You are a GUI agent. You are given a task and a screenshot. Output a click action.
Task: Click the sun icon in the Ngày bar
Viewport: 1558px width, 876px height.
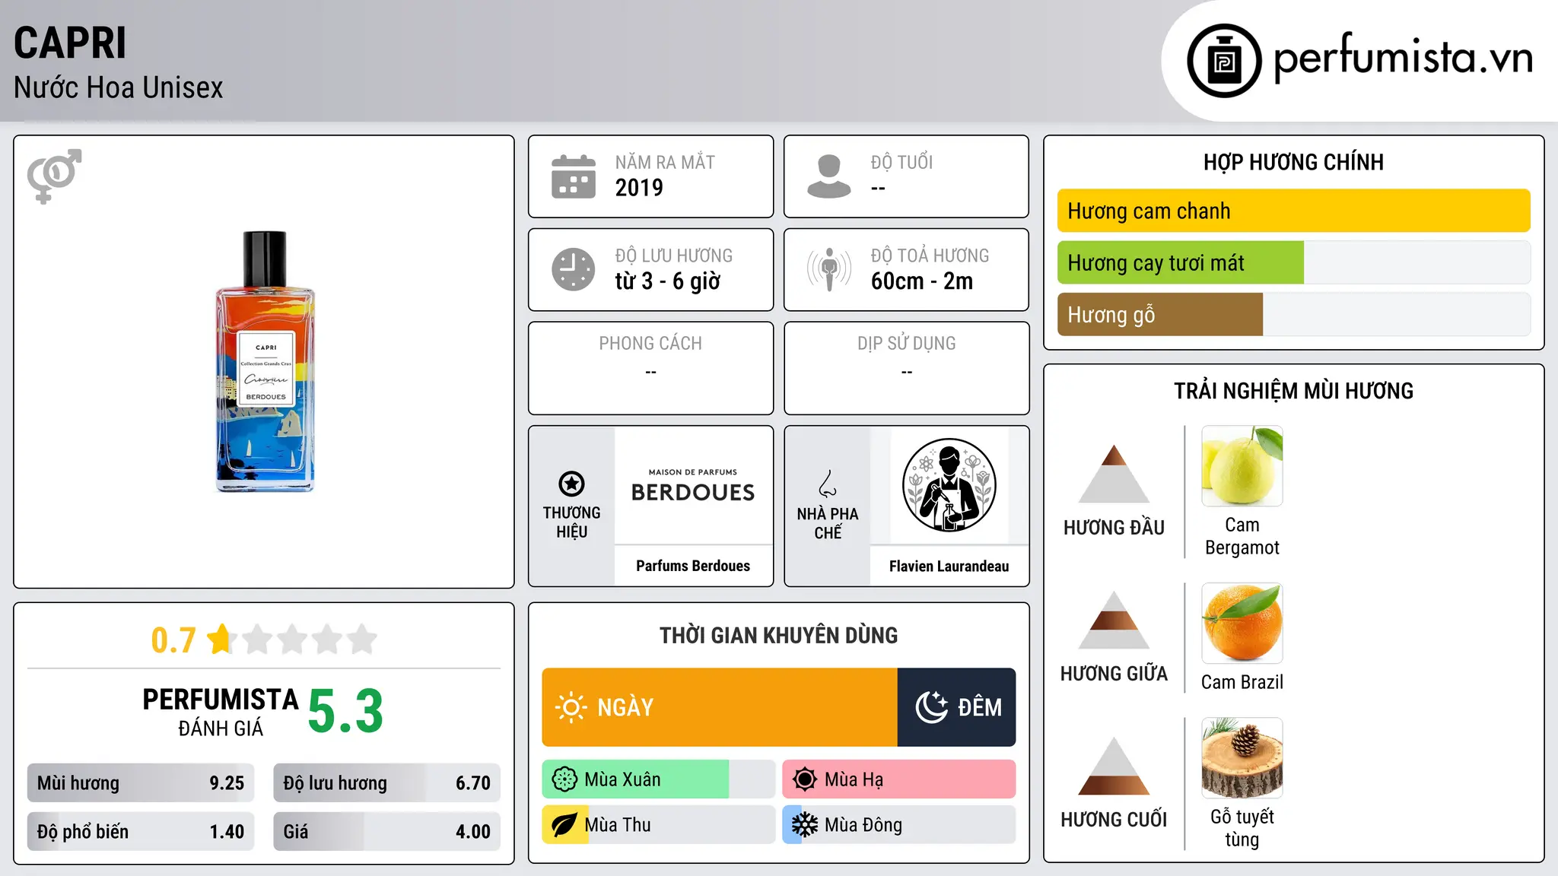coord(571,707)
